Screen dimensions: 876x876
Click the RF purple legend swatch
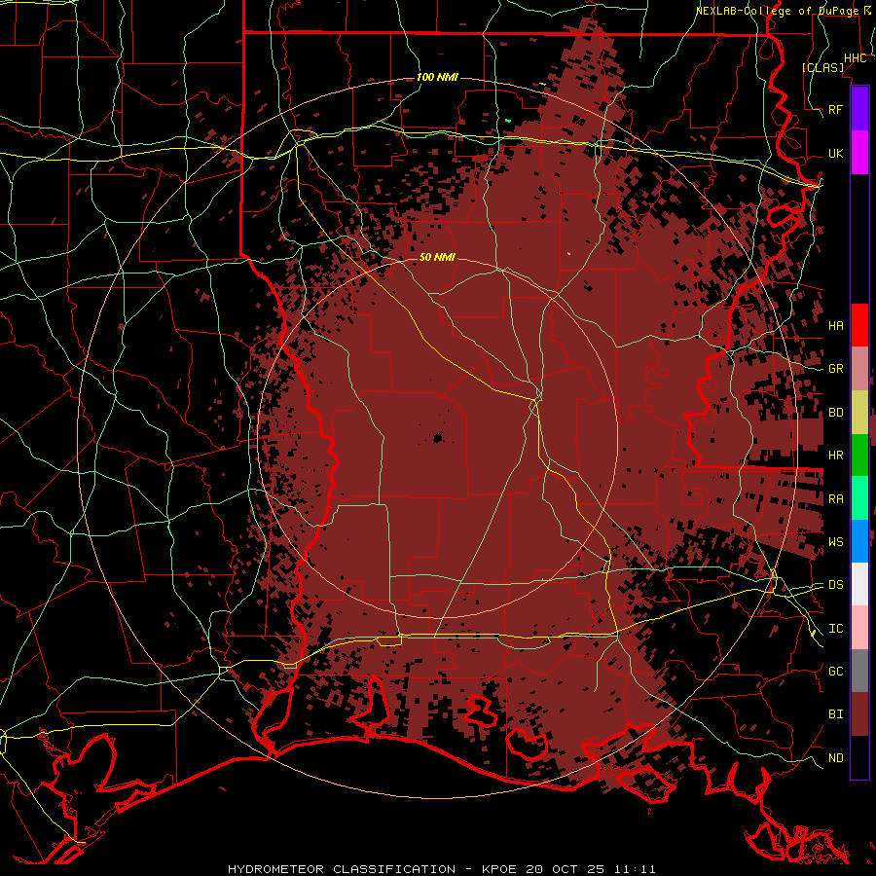point(859,109)
